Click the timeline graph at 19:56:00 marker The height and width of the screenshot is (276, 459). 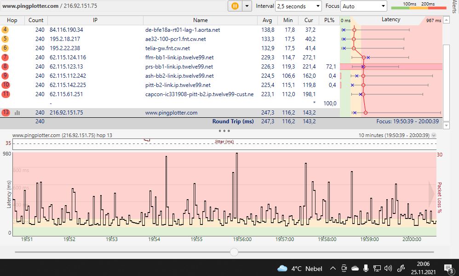pyautogui.click(x=242, y=239)
